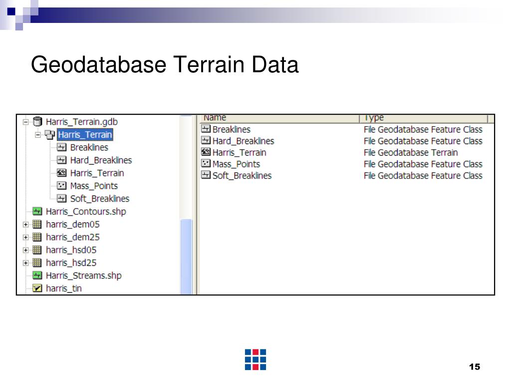Click the Mass_Points icon in the contents list
Screen dimensions: 511x383
pos(206,164)
